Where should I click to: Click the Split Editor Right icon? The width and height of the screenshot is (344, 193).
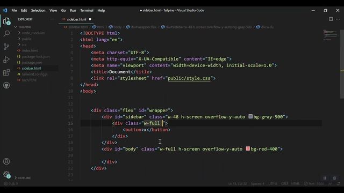[331, 19]
